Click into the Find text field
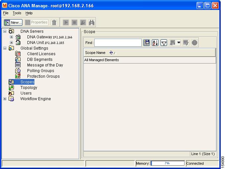 click(118, 43)
